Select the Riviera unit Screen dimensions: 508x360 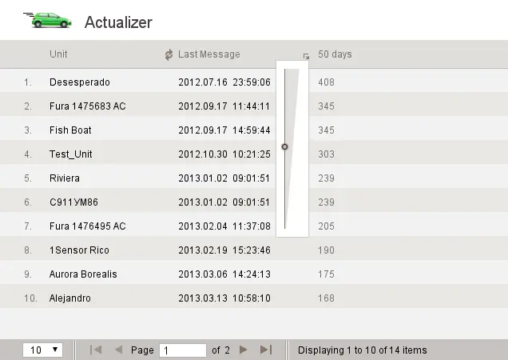click(x=65, y=178)
